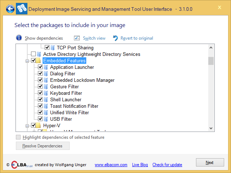The height and width of the screenshot is (173, 231).
Task: Uncheck the Embedded Features checkbox
Action: coord(34,60)
